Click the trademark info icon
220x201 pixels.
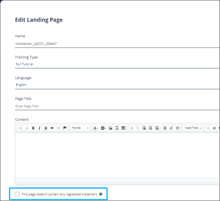tap(101, 194)
